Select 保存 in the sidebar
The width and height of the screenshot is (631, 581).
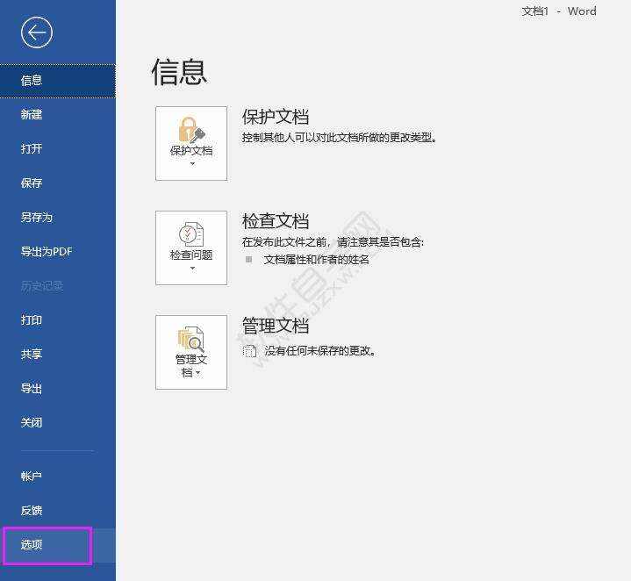58,183
